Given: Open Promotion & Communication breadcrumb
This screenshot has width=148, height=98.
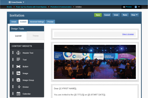Looking at the screenshot, I should tap(61, 7).
